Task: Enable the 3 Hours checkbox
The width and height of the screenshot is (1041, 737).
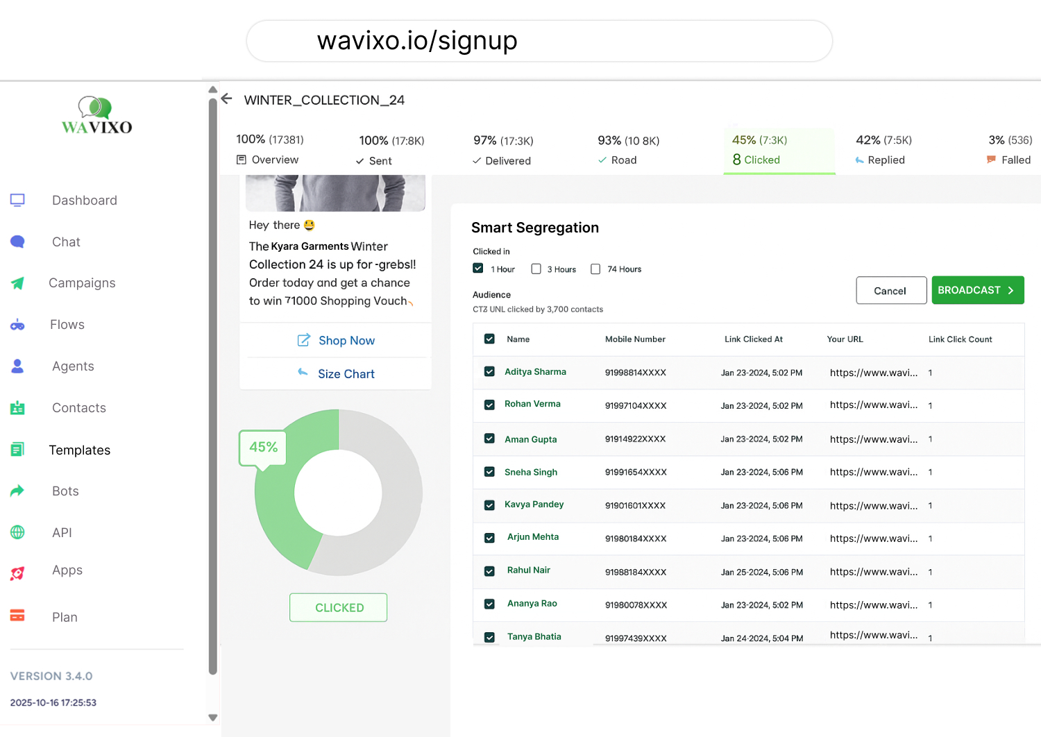Action: click(536, 269)
